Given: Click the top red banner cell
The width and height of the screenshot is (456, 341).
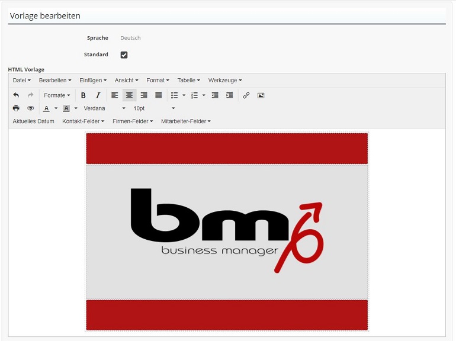Looking at the screenshot, I should pos(227,149).
